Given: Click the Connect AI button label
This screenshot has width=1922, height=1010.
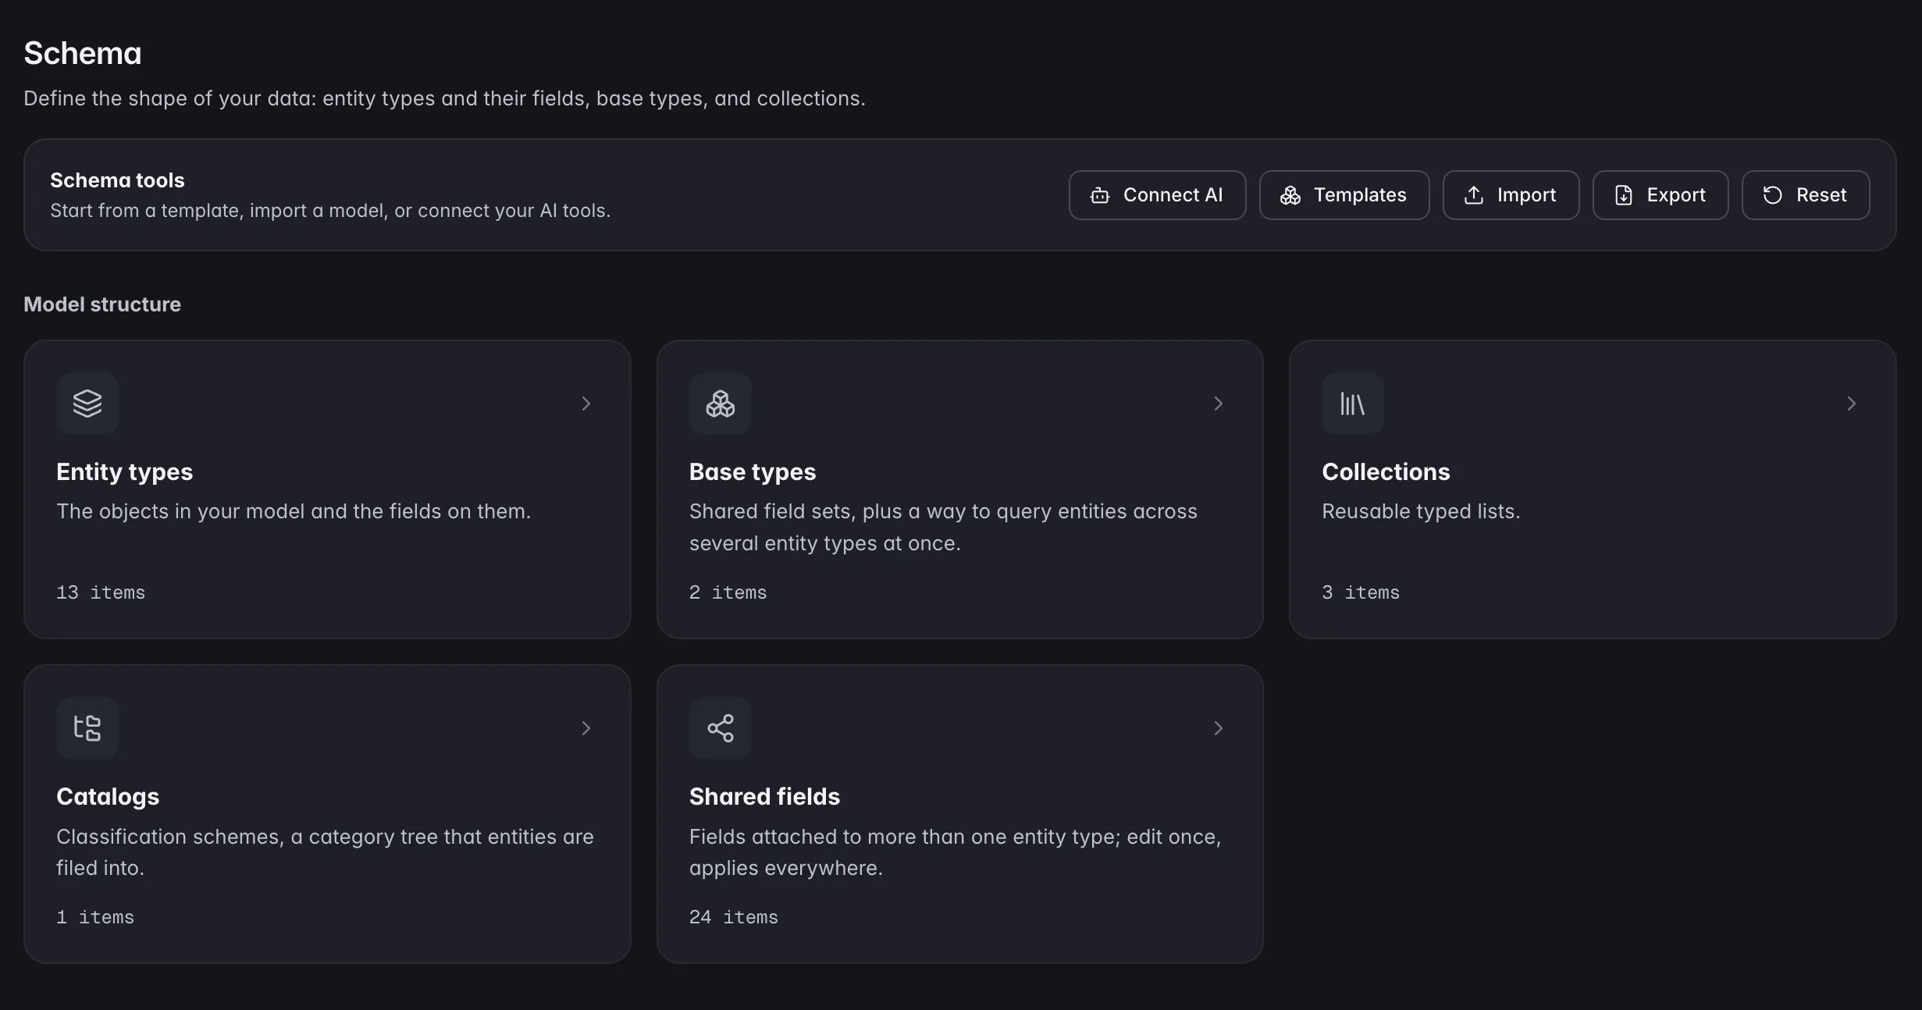Looking at the screenshot, I should click(1173, 195).
